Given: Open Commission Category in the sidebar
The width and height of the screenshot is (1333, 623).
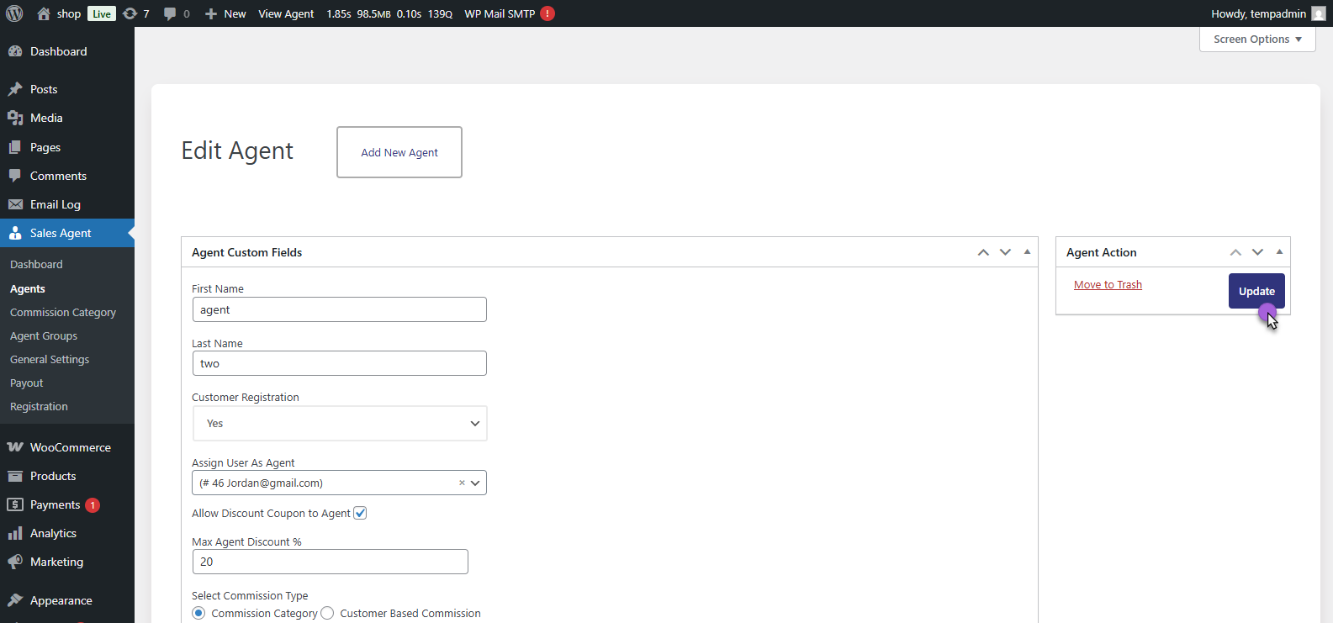Looking at the screenshot, I should 63,312.
